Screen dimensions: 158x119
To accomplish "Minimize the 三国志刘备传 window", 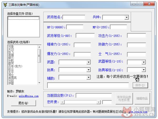I will point(134,4).
